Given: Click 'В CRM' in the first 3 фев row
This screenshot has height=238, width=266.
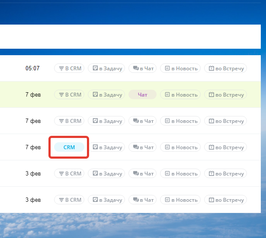Looking at the screenshot, I should click(x=69, y=173).
